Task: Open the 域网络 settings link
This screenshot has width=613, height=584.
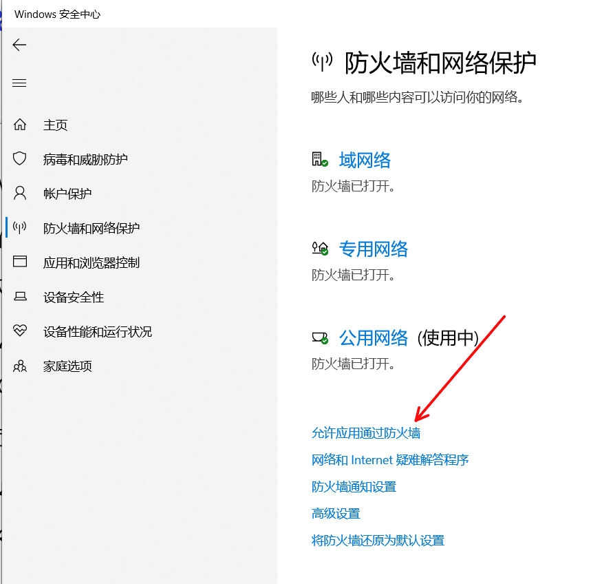Action: pyautogui.click(x=365, y=160)
